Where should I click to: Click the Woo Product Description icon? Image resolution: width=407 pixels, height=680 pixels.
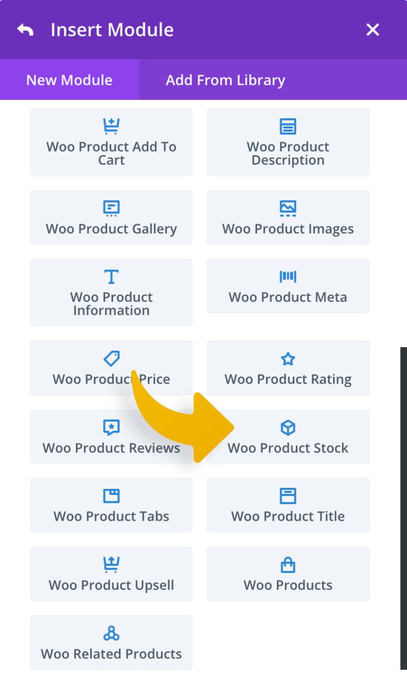(288, 125)
